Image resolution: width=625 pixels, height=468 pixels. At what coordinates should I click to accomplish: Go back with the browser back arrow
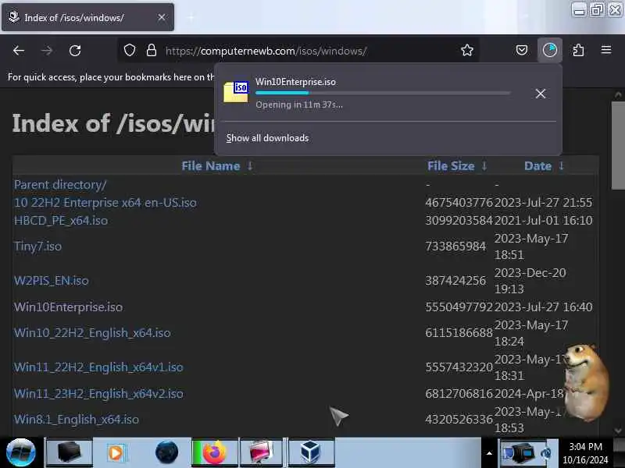tap(19, 51)
